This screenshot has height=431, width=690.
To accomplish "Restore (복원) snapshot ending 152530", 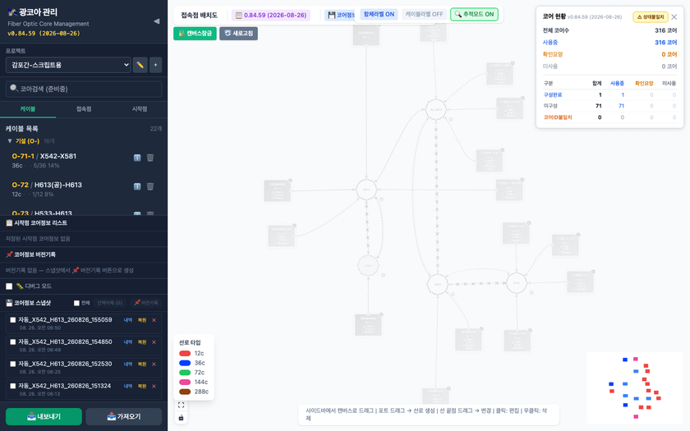I will pos(141,365).
